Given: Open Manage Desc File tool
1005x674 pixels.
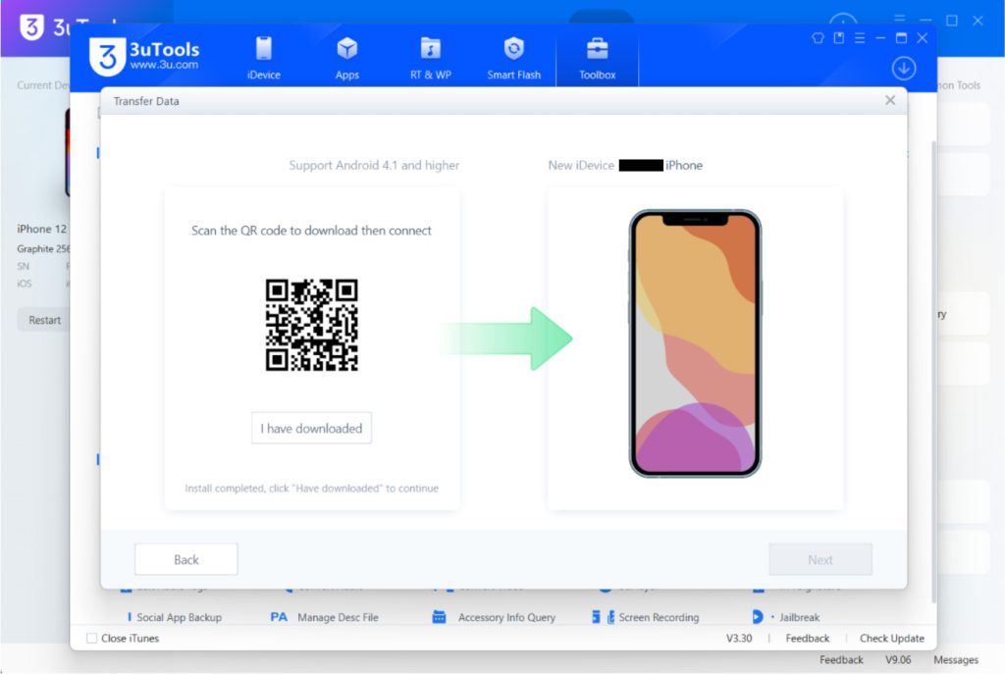Looking at the screenshot, I should pyautogui.click(x=324, y=617).
